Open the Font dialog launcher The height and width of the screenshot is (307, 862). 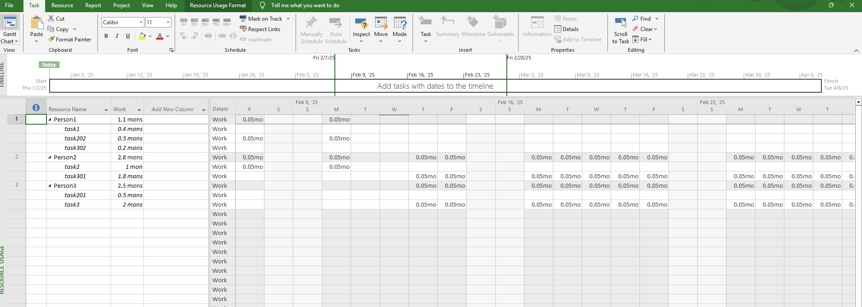171,50
